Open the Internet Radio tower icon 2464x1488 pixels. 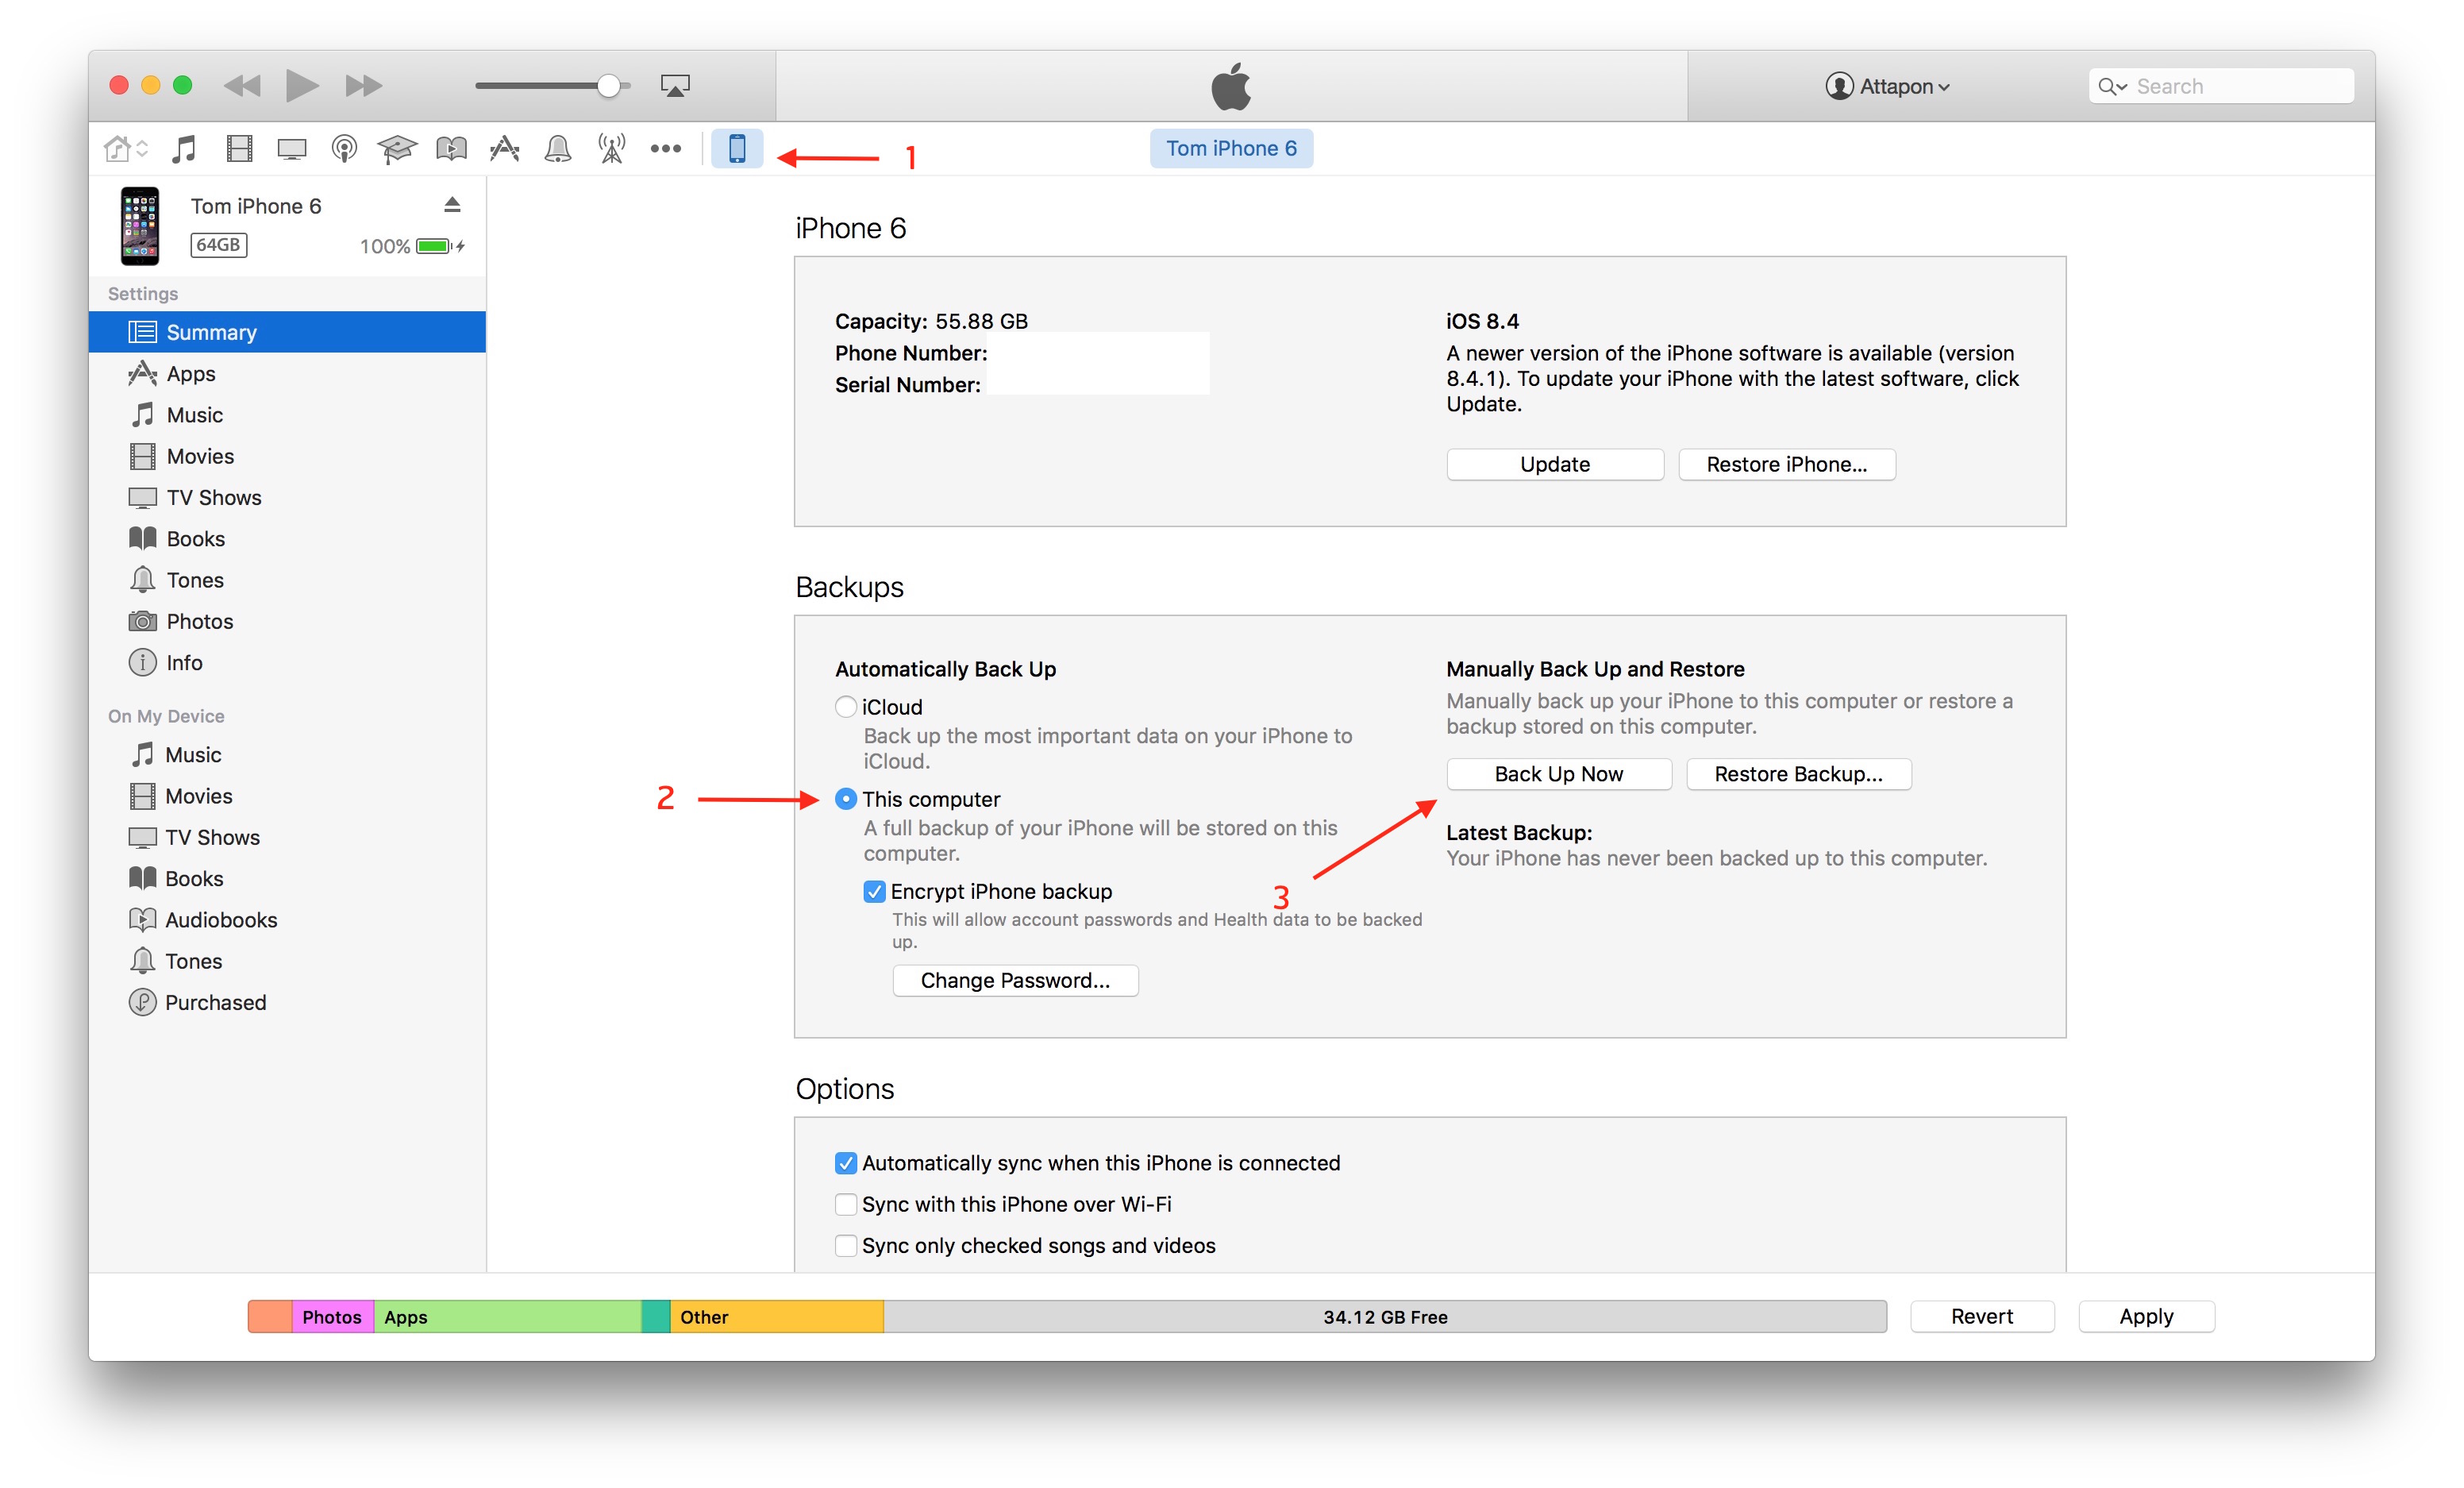pos(611,150)
